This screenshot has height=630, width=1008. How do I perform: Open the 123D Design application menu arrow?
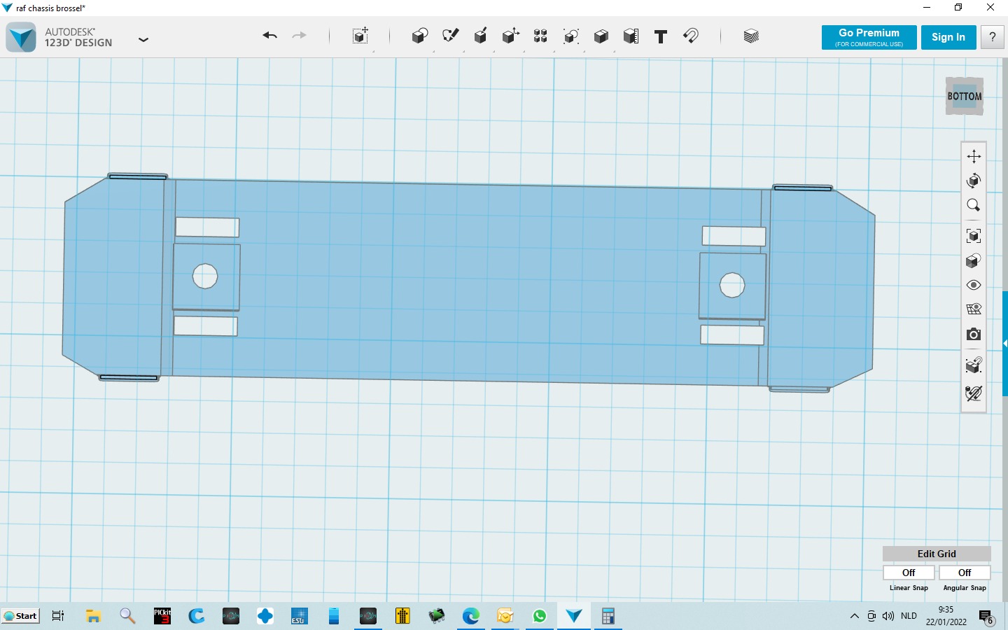click(x=143, y=40)
